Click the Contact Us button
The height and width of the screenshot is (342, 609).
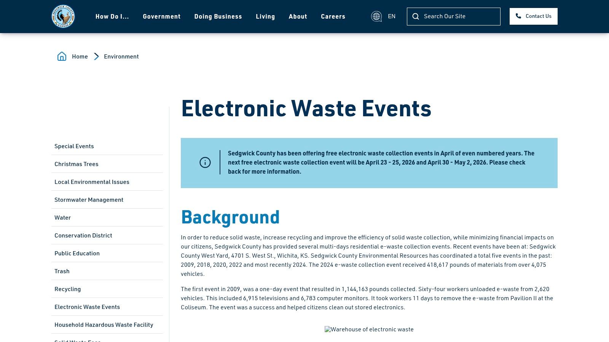533,16
